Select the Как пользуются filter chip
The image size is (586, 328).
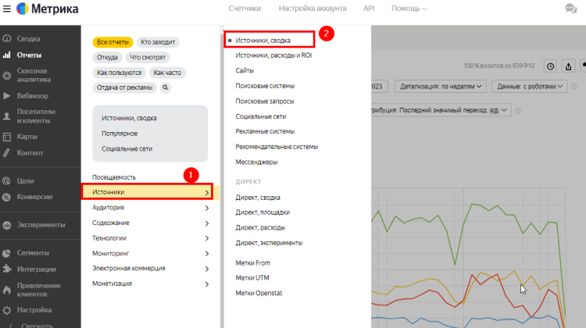click(x=120, y=73)
